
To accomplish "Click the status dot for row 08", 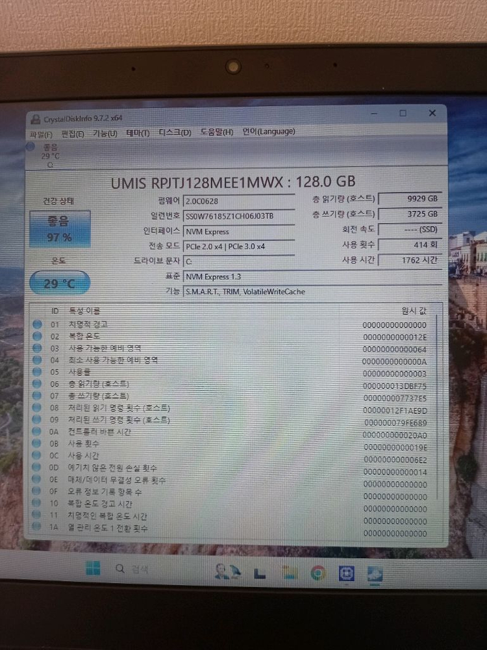I will coord(37,408).
